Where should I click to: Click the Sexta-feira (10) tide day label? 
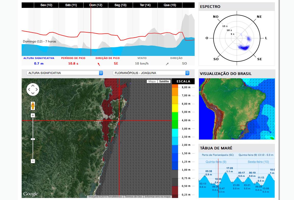coord(258,162)
